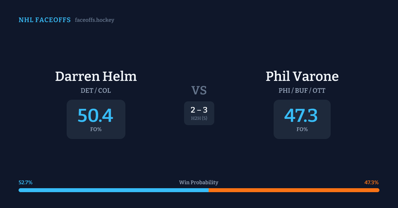Click the Win Probability label
This screenshot has width=398, height=208.
[x=199, y=183]
